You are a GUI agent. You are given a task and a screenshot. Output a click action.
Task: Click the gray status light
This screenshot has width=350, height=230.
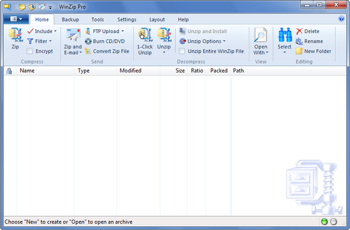[x=333, y=222]
